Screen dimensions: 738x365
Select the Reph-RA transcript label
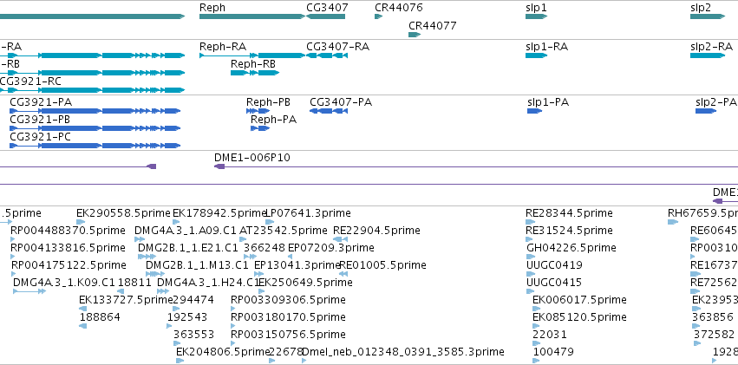[x=223, y=47]
